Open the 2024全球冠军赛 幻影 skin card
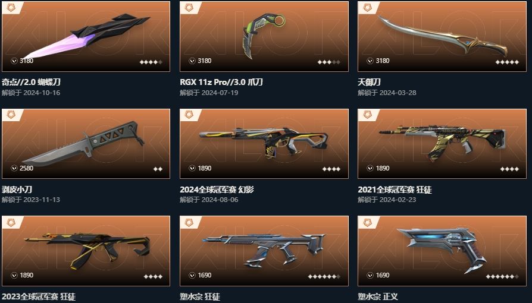This screenshot has width=532, height=303. pyautogui.click(x=264, y=144)
